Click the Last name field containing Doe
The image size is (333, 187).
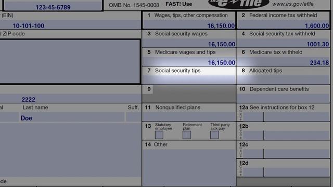tap(72, 117)
